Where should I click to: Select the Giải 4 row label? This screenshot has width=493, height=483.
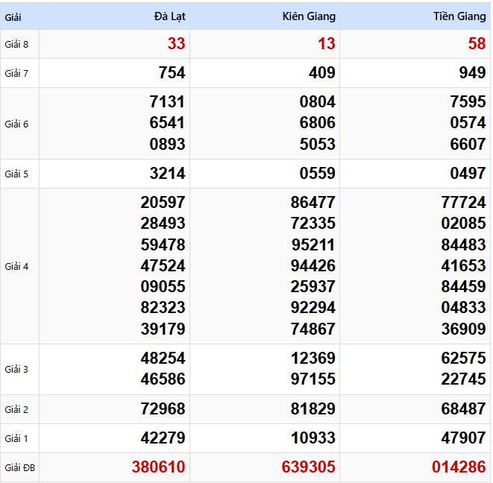click(x=16, y=266)
